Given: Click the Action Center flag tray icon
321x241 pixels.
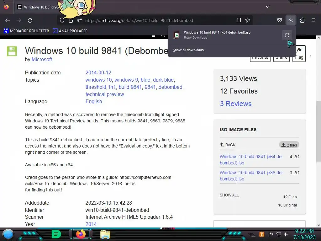Looking at the screenshot, I should [271, 234].
